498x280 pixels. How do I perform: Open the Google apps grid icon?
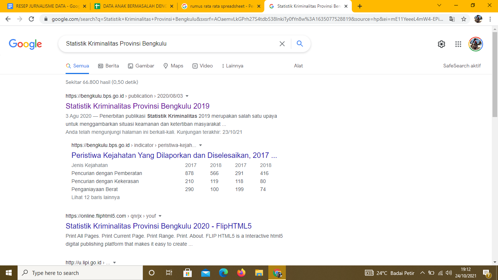click(x=458, y=44)
